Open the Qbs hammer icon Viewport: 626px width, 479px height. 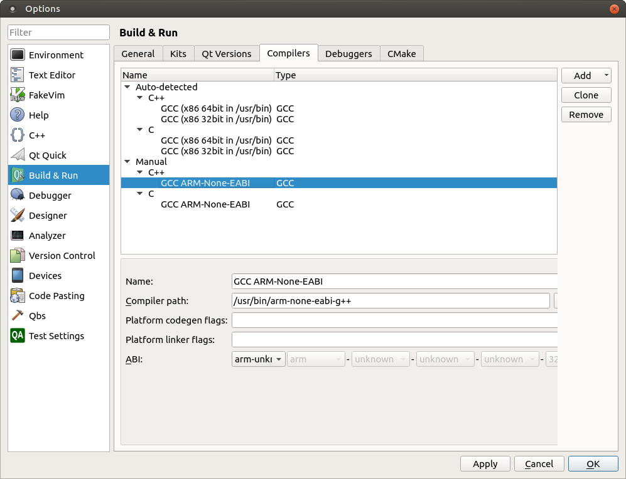coord(18,316)
